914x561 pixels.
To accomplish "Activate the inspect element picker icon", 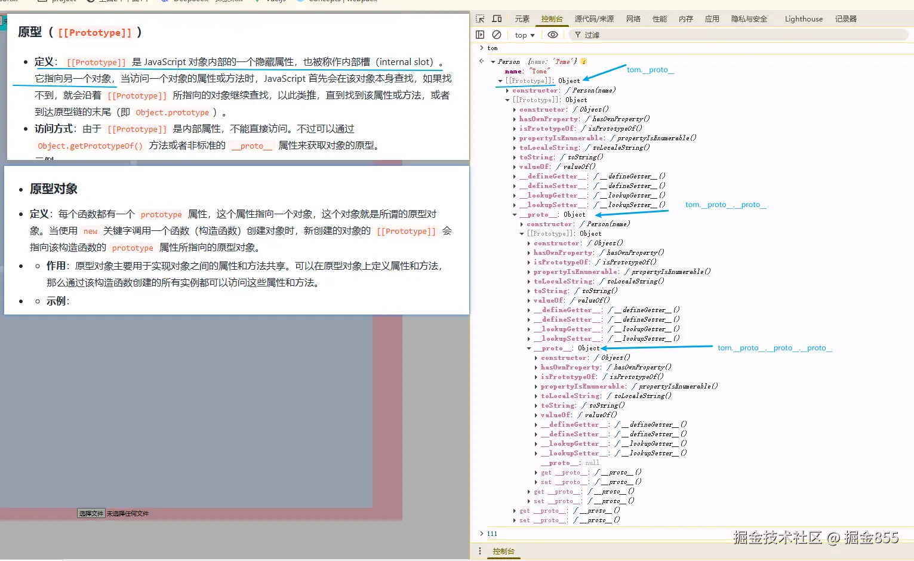I will tap(480, 19).
